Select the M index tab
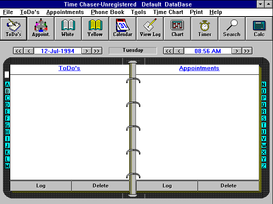273x204 pixels. 7,166
